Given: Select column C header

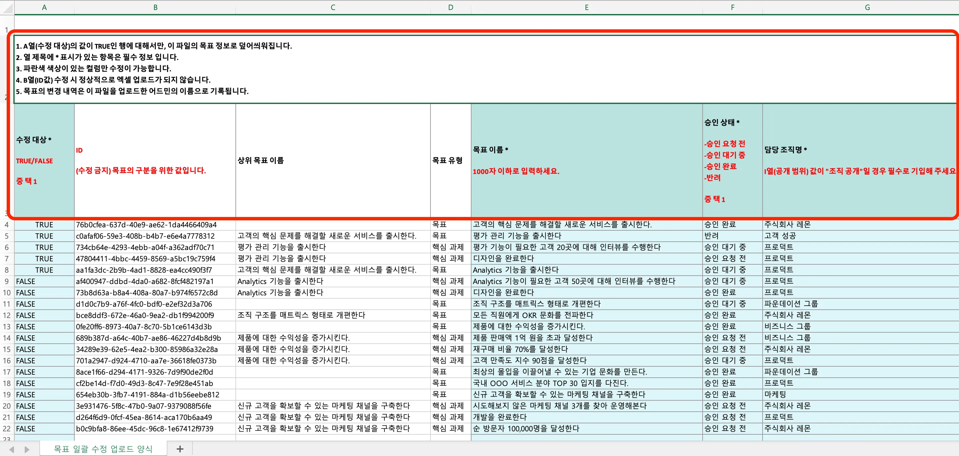Looking at the screenshot, I should coord(333,7).
